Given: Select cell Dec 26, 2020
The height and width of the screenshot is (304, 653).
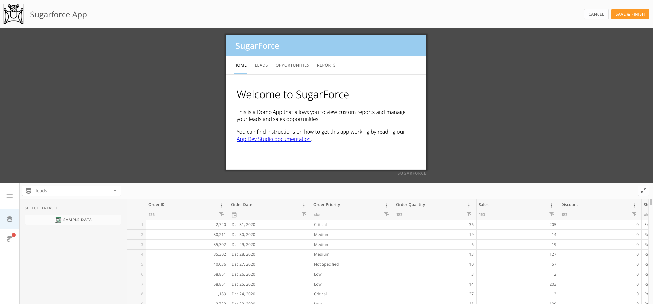Looking at the screenshot, I should 270,274.
